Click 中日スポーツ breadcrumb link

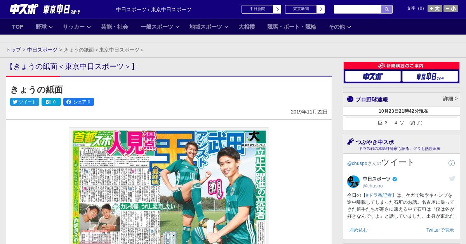coord(42,50)
